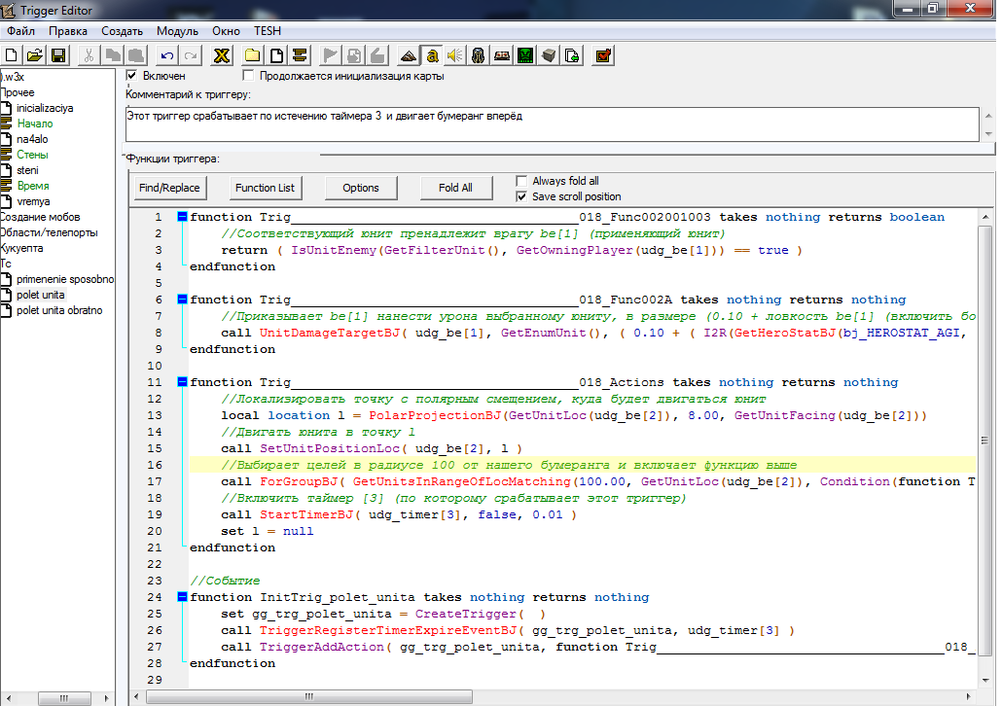The image size is (1002, 706).
Task: Open the Variables editor (yellow X icon)
Action: [222, 55]
